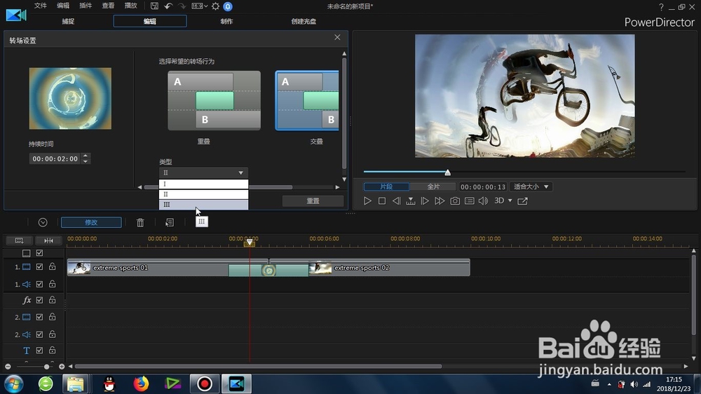Increase duration with up stepper arrow
The height and width of the screenshot is (394, 701).
[86, 156]
